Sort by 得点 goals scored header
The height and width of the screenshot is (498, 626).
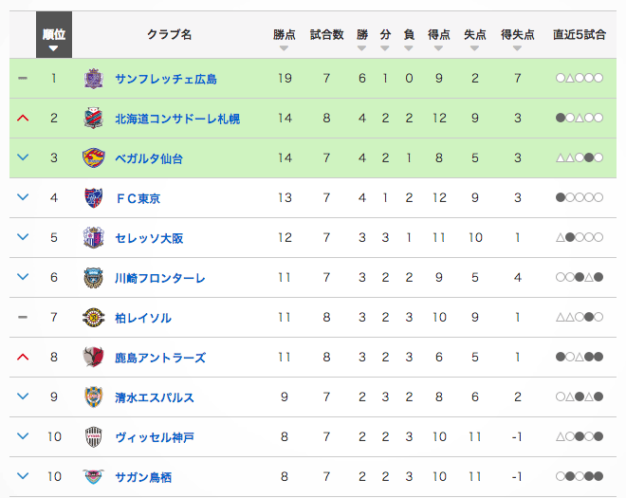point(439,36)
